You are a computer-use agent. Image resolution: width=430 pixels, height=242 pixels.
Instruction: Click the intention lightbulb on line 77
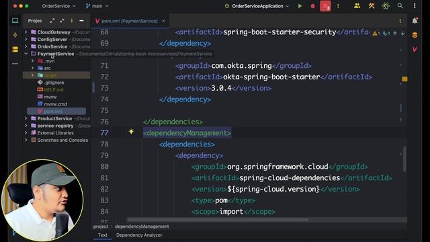pyautogui.click(x=132, y=132)
